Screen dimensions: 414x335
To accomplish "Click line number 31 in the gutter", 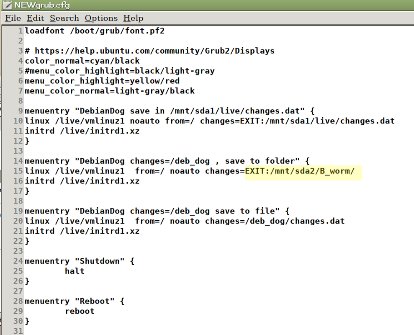I will coord(18,331).
